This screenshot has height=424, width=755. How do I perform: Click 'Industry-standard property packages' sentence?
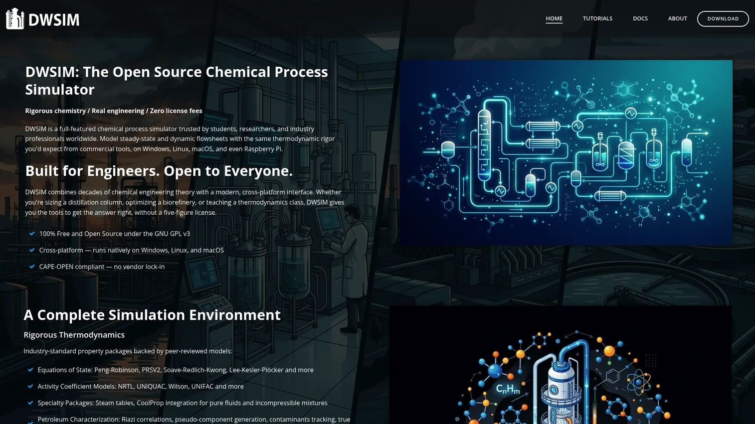[x=128, y=351]
